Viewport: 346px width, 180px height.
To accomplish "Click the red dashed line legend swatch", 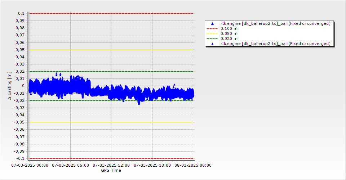I will pyautogui.click(x=212, y=28).
